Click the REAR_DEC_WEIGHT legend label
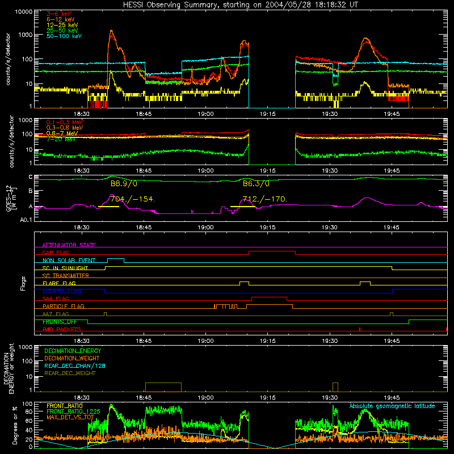454x454 pixels. [x=70, y=373]
